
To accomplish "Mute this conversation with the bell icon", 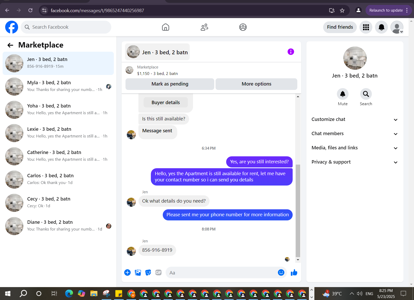I will pos(343,94).
